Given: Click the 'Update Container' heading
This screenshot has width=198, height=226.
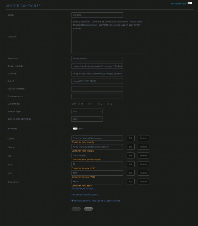Looking at the screenshot, I should click(x=23, y=6).
